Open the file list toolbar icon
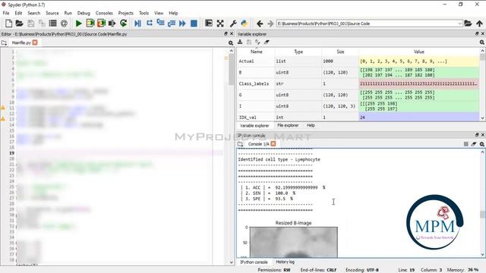The image size is (486, 273). [52, 24]
